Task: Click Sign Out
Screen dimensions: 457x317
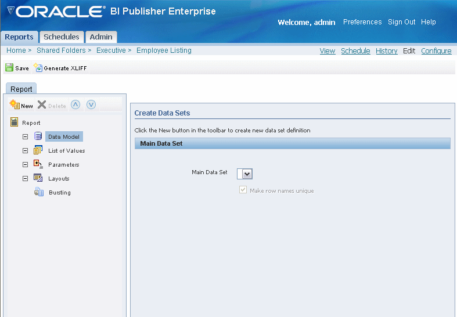Action: (x=402, y=22)
